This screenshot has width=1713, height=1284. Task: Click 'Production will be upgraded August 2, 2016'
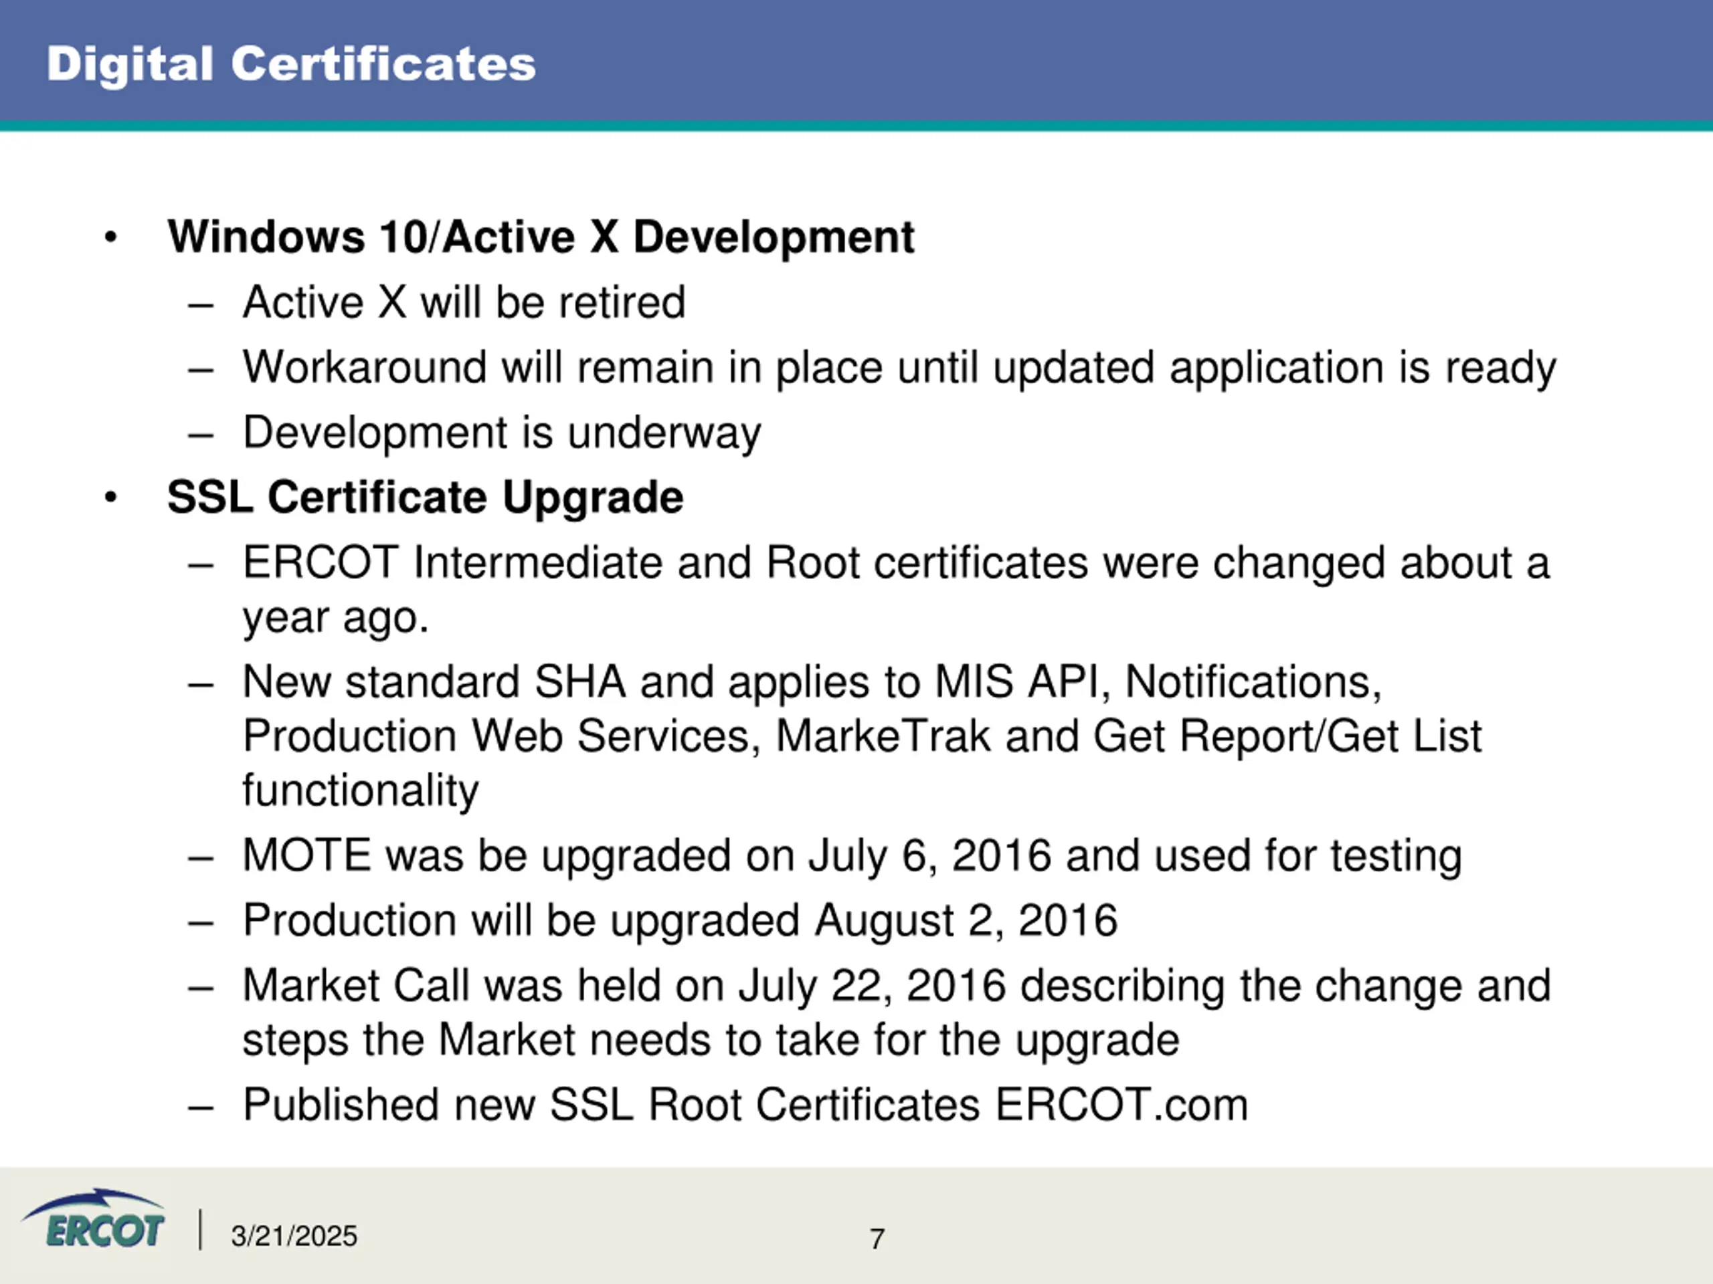680,921
